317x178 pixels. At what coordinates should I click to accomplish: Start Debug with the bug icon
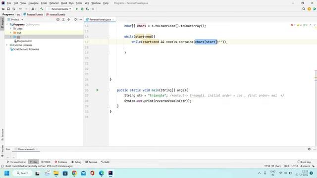click(82, 9)
